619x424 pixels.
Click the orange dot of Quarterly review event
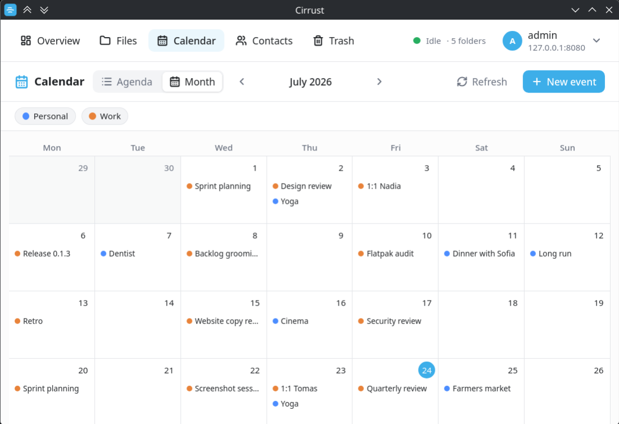pos(361,389)
